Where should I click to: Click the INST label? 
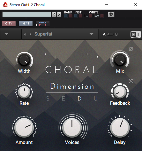point(78,12)
